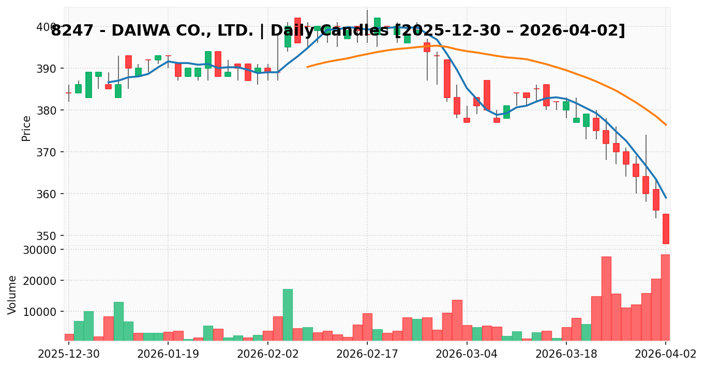Image resolution: width=705 pixels, height=367 pixels.
Task: Click the large red candle dropping to 383
Action: coord(447,78)
